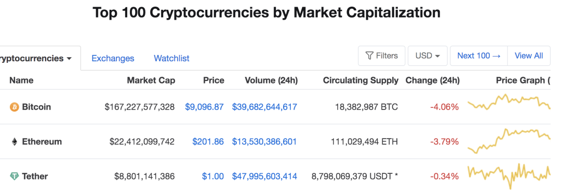The image size is (561, 192).
Task: Open the Filters funnel button
Action: (x=381, y=56)
